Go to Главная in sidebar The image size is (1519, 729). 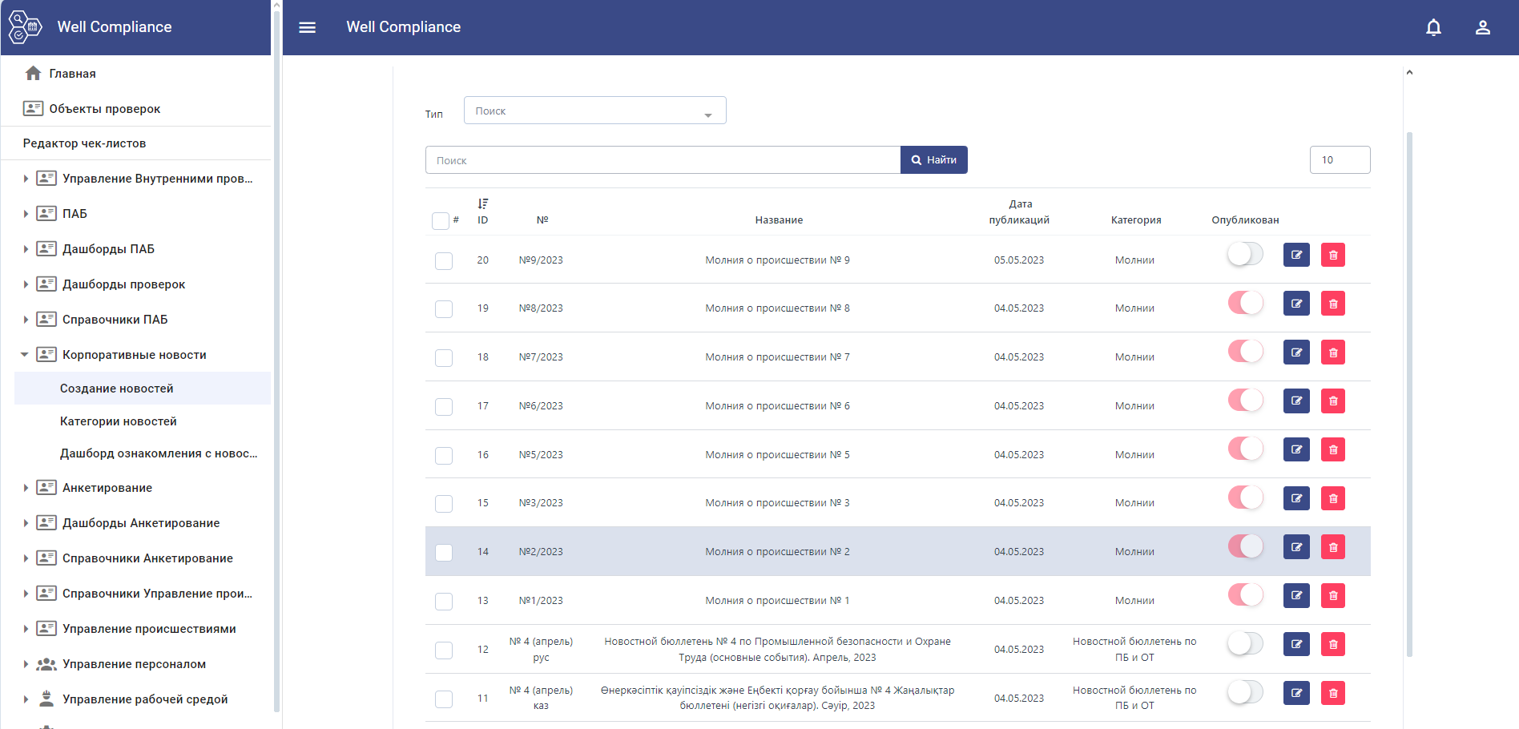(72, 74)
